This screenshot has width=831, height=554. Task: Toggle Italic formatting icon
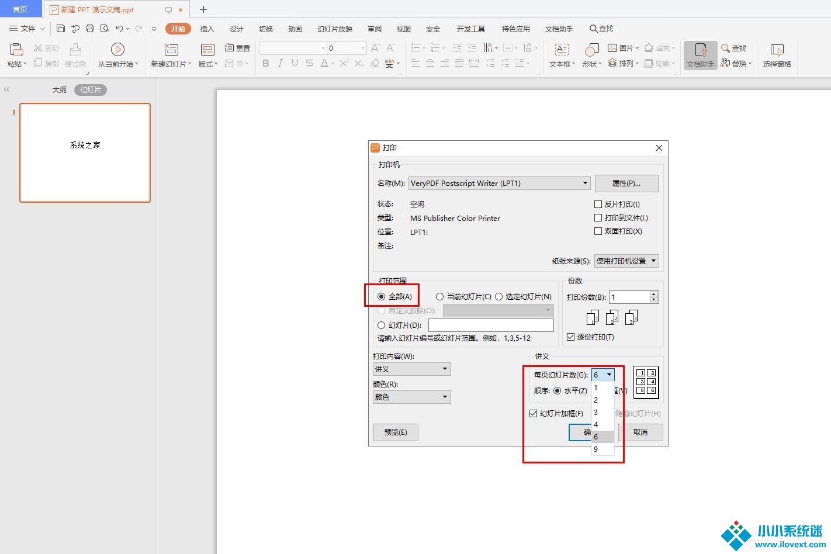click(281, 63)
